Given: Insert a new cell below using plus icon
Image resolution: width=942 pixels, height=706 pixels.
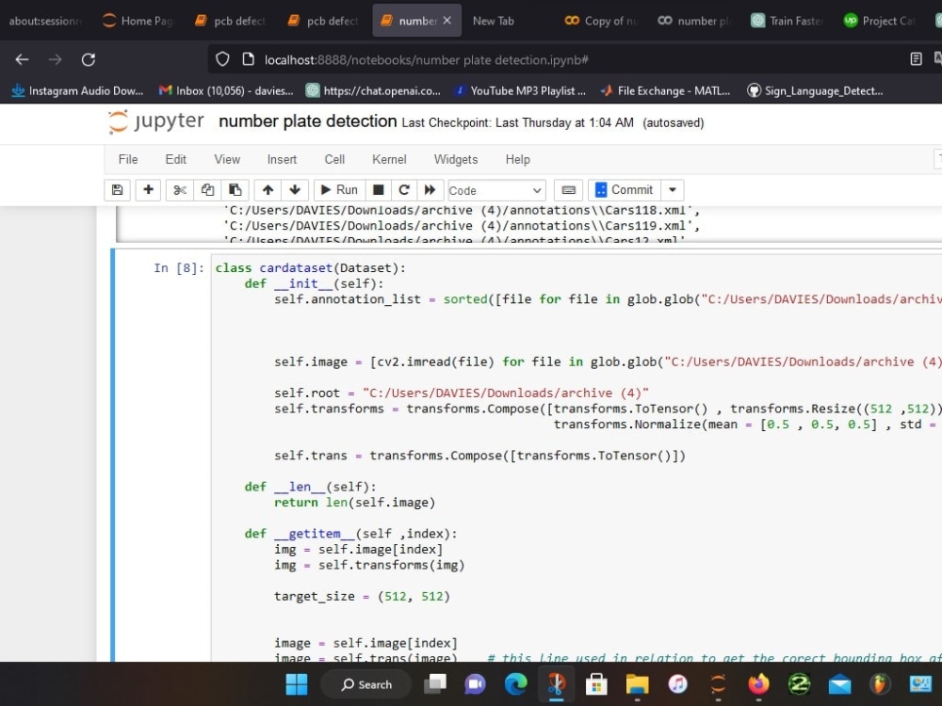Looking at the screenshot, I should (x=148, y=189).
